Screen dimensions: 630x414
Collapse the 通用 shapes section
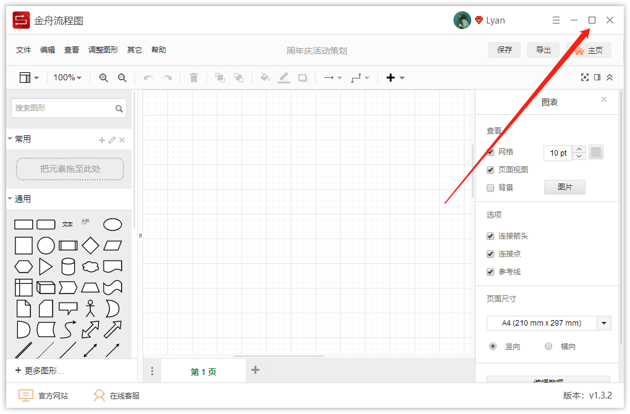click(x=10, y=199)
